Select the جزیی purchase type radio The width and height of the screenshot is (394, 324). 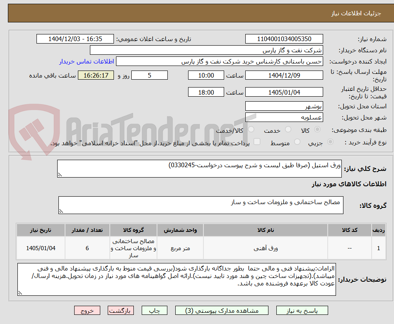click(x=330, y=141)
